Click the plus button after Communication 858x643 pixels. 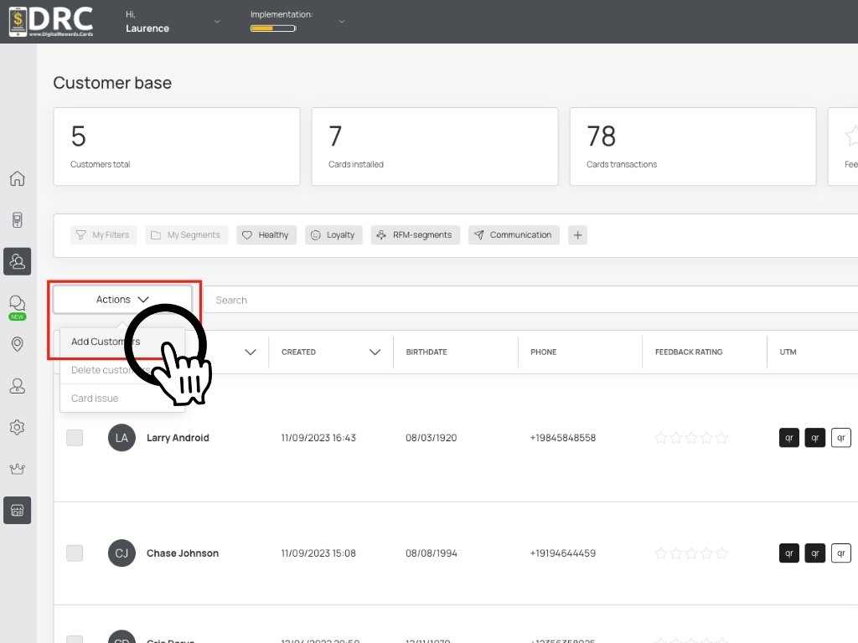(577, 235)
